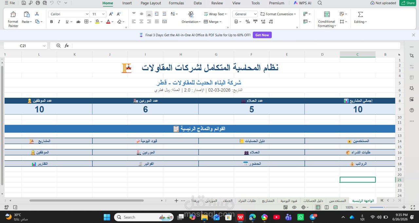
Task: Apply the red font color
Action: [x=108, y=22]
